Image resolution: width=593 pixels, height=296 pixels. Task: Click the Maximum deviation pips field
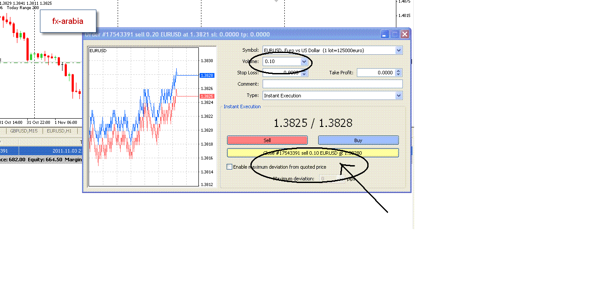[x=332, y=179]
